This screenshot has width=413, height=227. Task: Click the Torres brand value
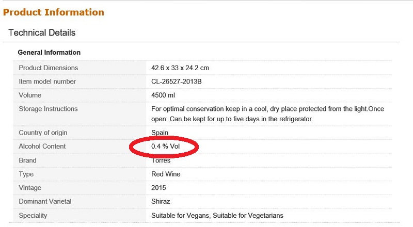[161, 160]
